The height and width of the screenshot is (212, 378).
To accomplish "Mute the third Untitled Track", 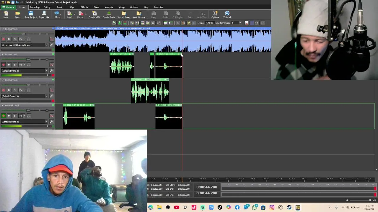I will click(x=9, y=90).
